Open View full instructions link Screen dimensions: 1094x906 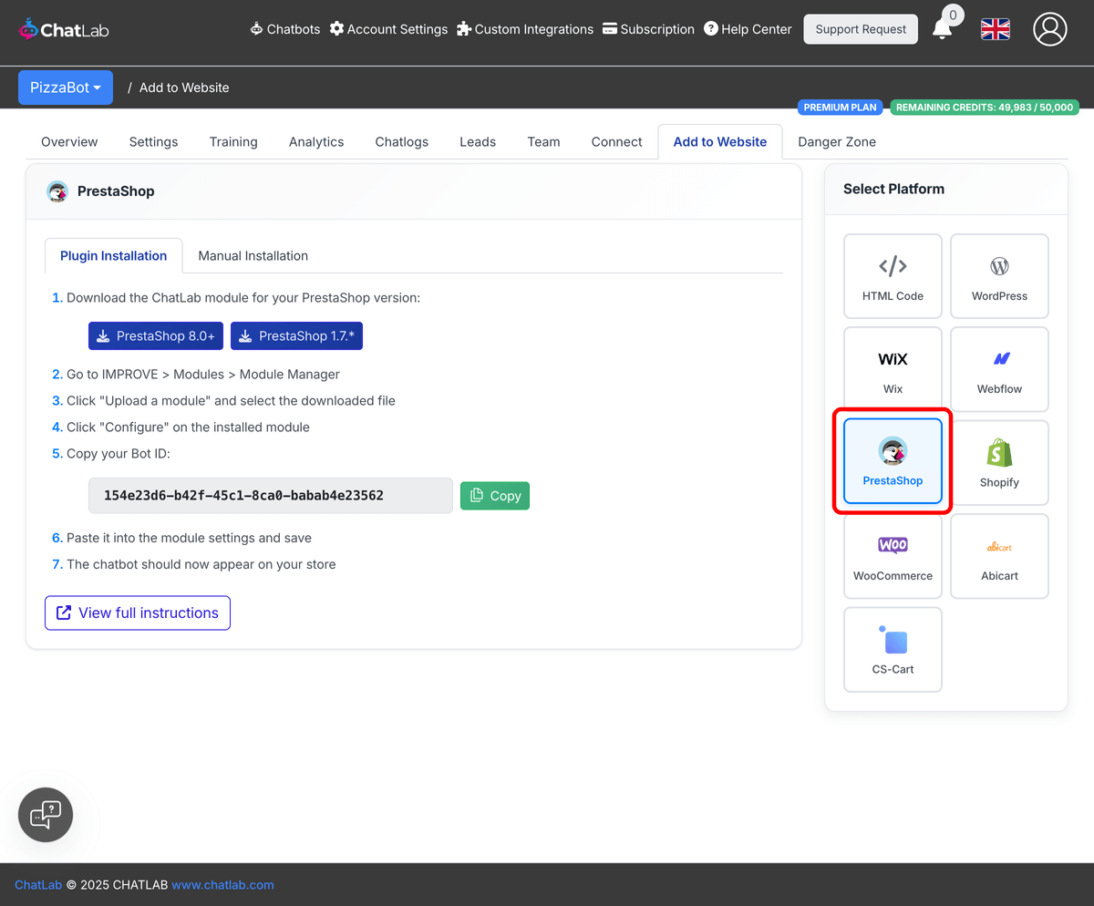pyautogui.click(x=137, y=613)
